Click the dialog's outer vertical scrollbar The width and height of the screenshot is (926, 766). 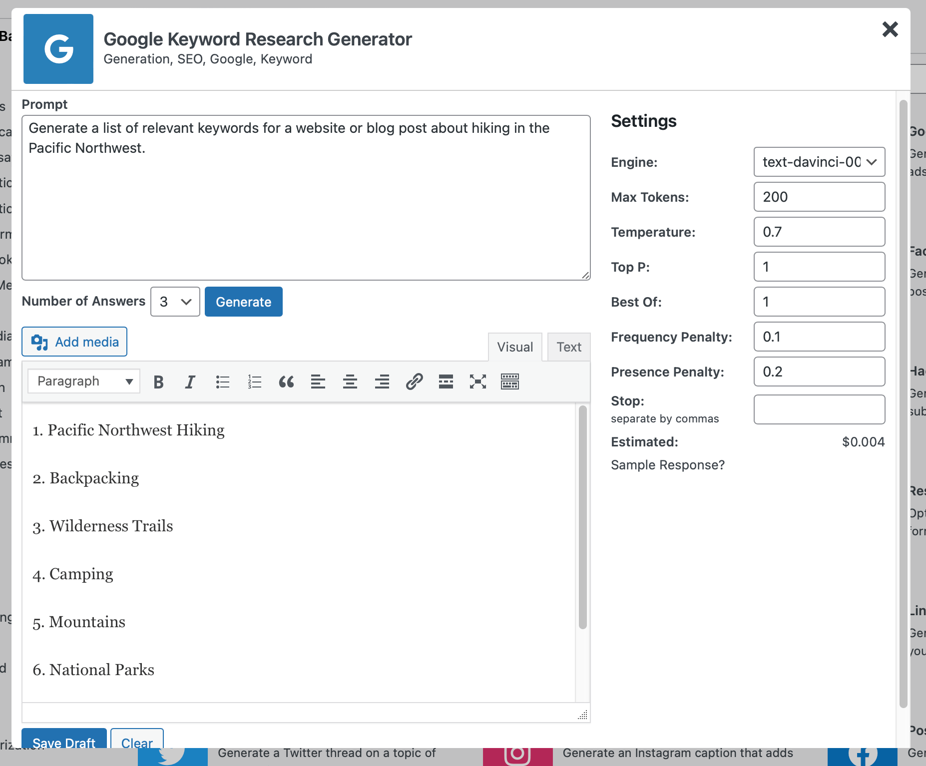[x=903, y=403]
